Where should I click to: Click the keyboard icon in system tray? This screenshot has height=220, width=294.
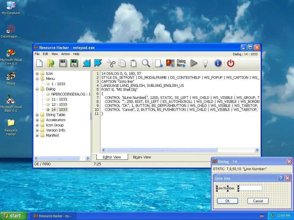(x=262, y=216)
